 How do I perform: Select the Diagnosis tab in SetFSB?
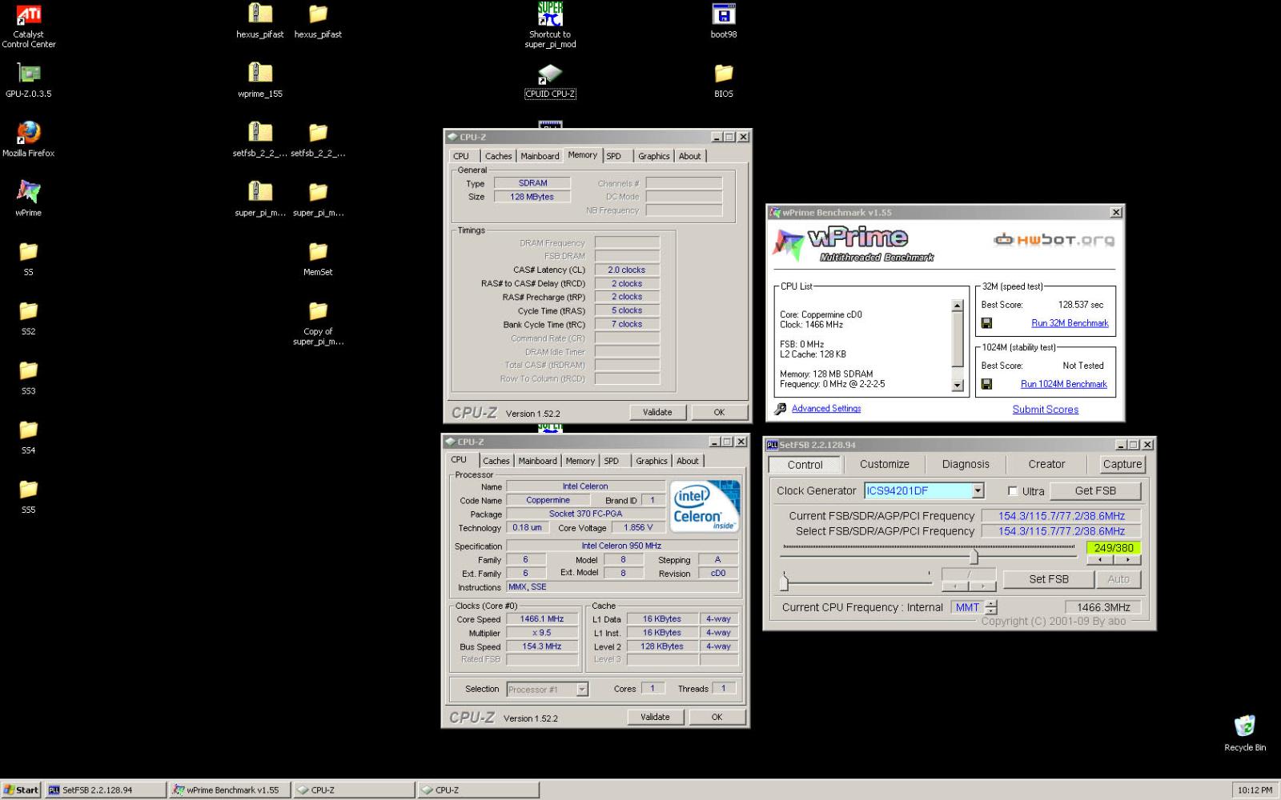click(966, 464)
